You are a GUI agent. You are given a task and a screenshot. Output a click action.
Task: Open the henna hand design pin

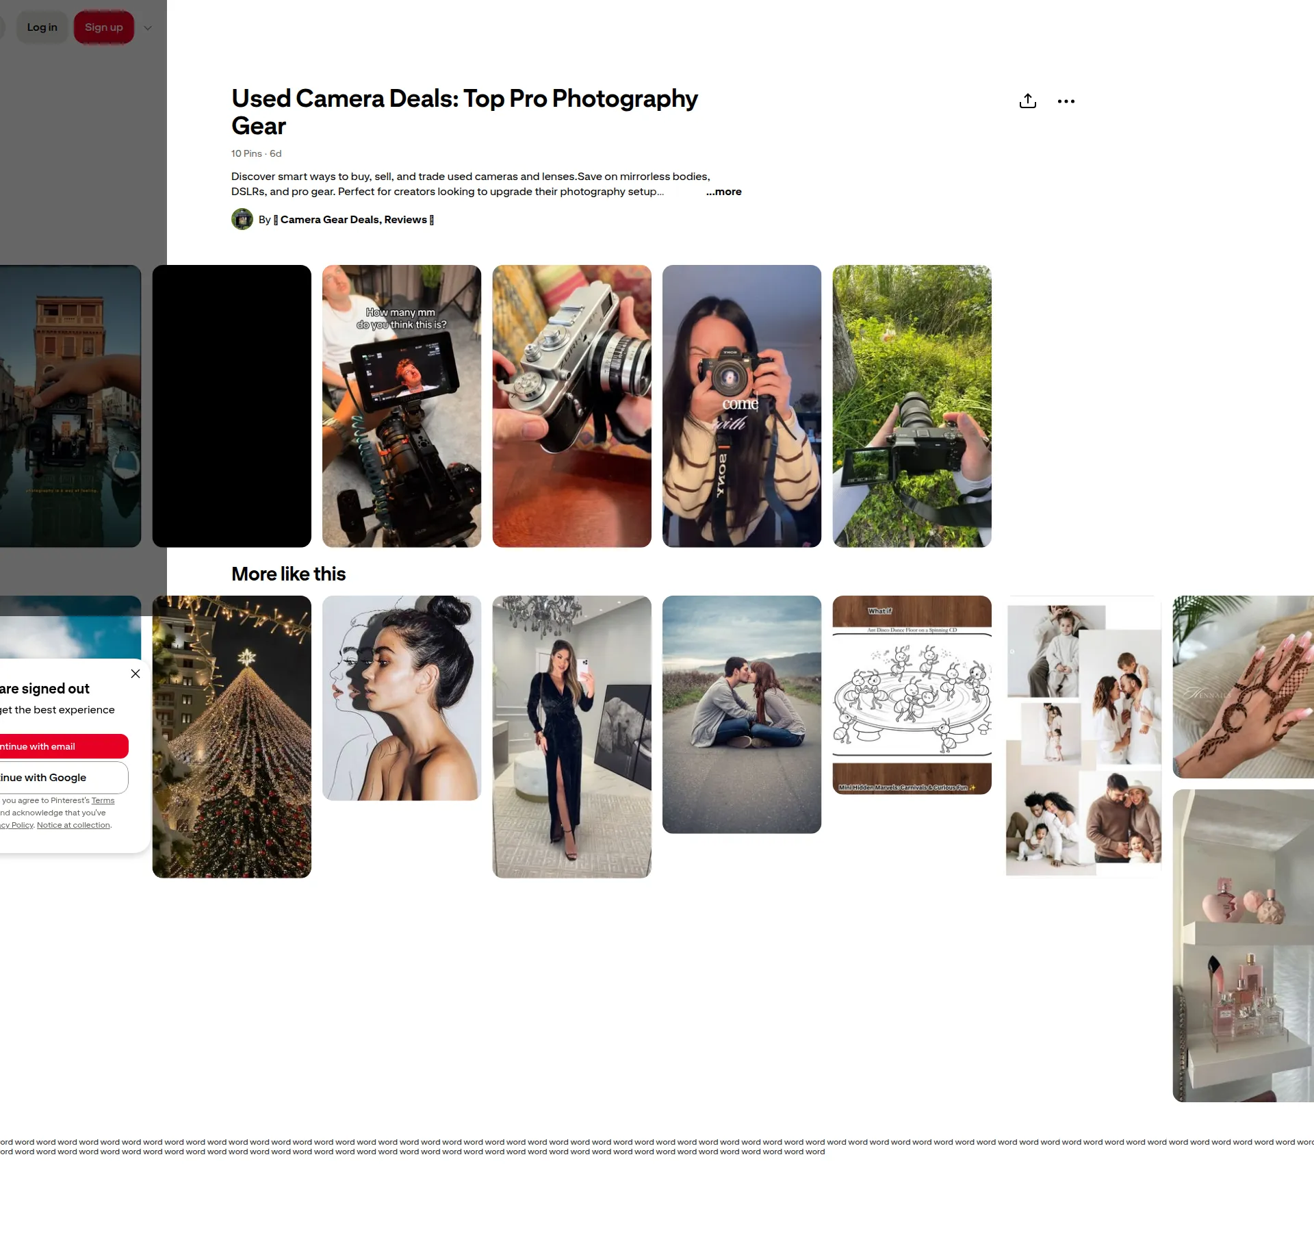click(1243, 687)
